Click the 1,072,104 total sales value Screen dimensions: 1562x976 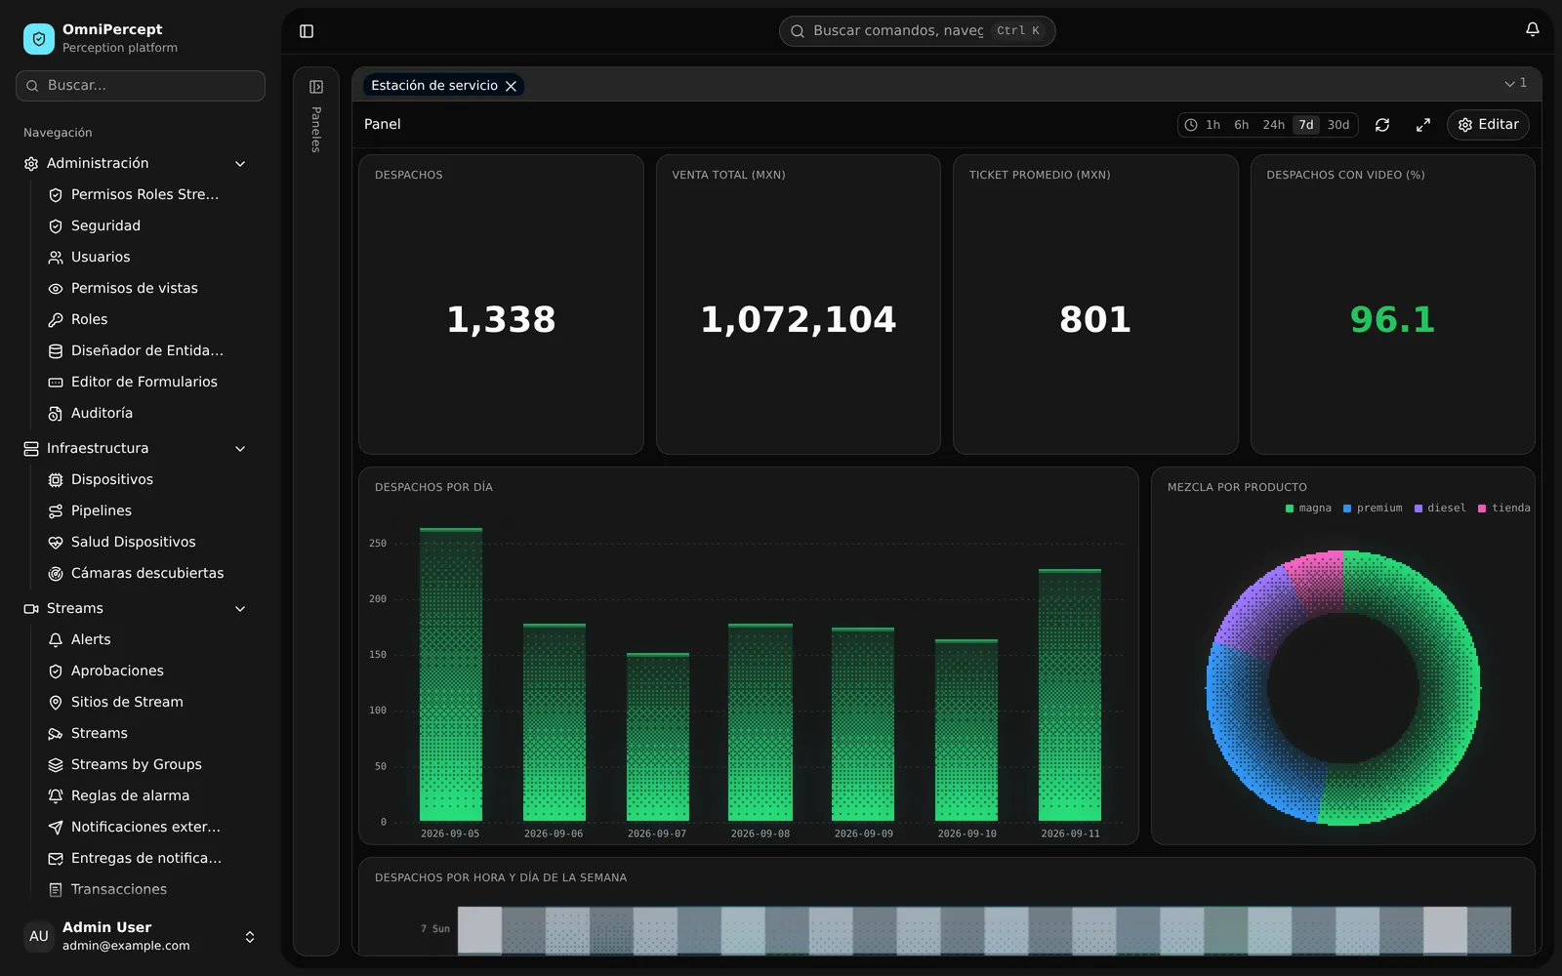(799, 320)
